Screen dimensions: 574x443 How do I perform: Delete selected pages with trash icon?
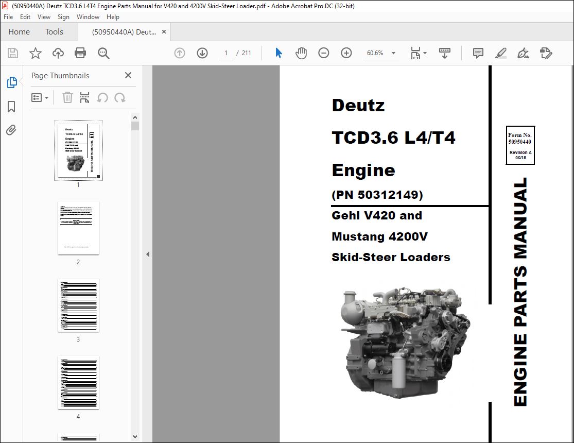pos(67,97)
